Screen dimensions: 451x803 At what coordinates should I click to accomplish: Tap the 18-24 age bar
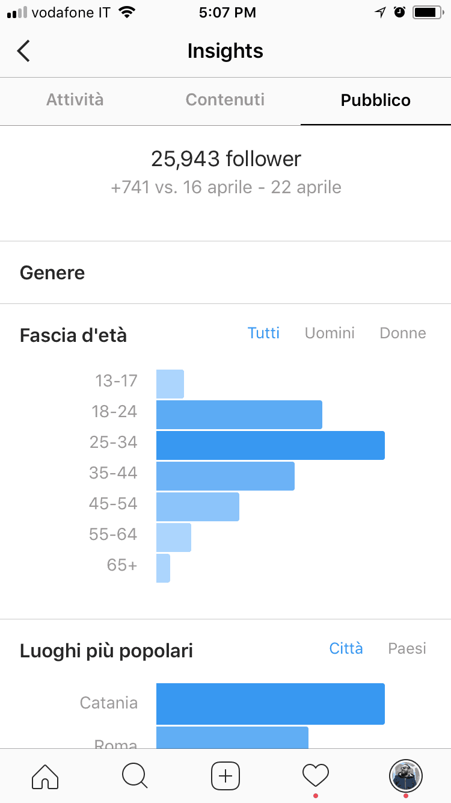tap(239, 415)
